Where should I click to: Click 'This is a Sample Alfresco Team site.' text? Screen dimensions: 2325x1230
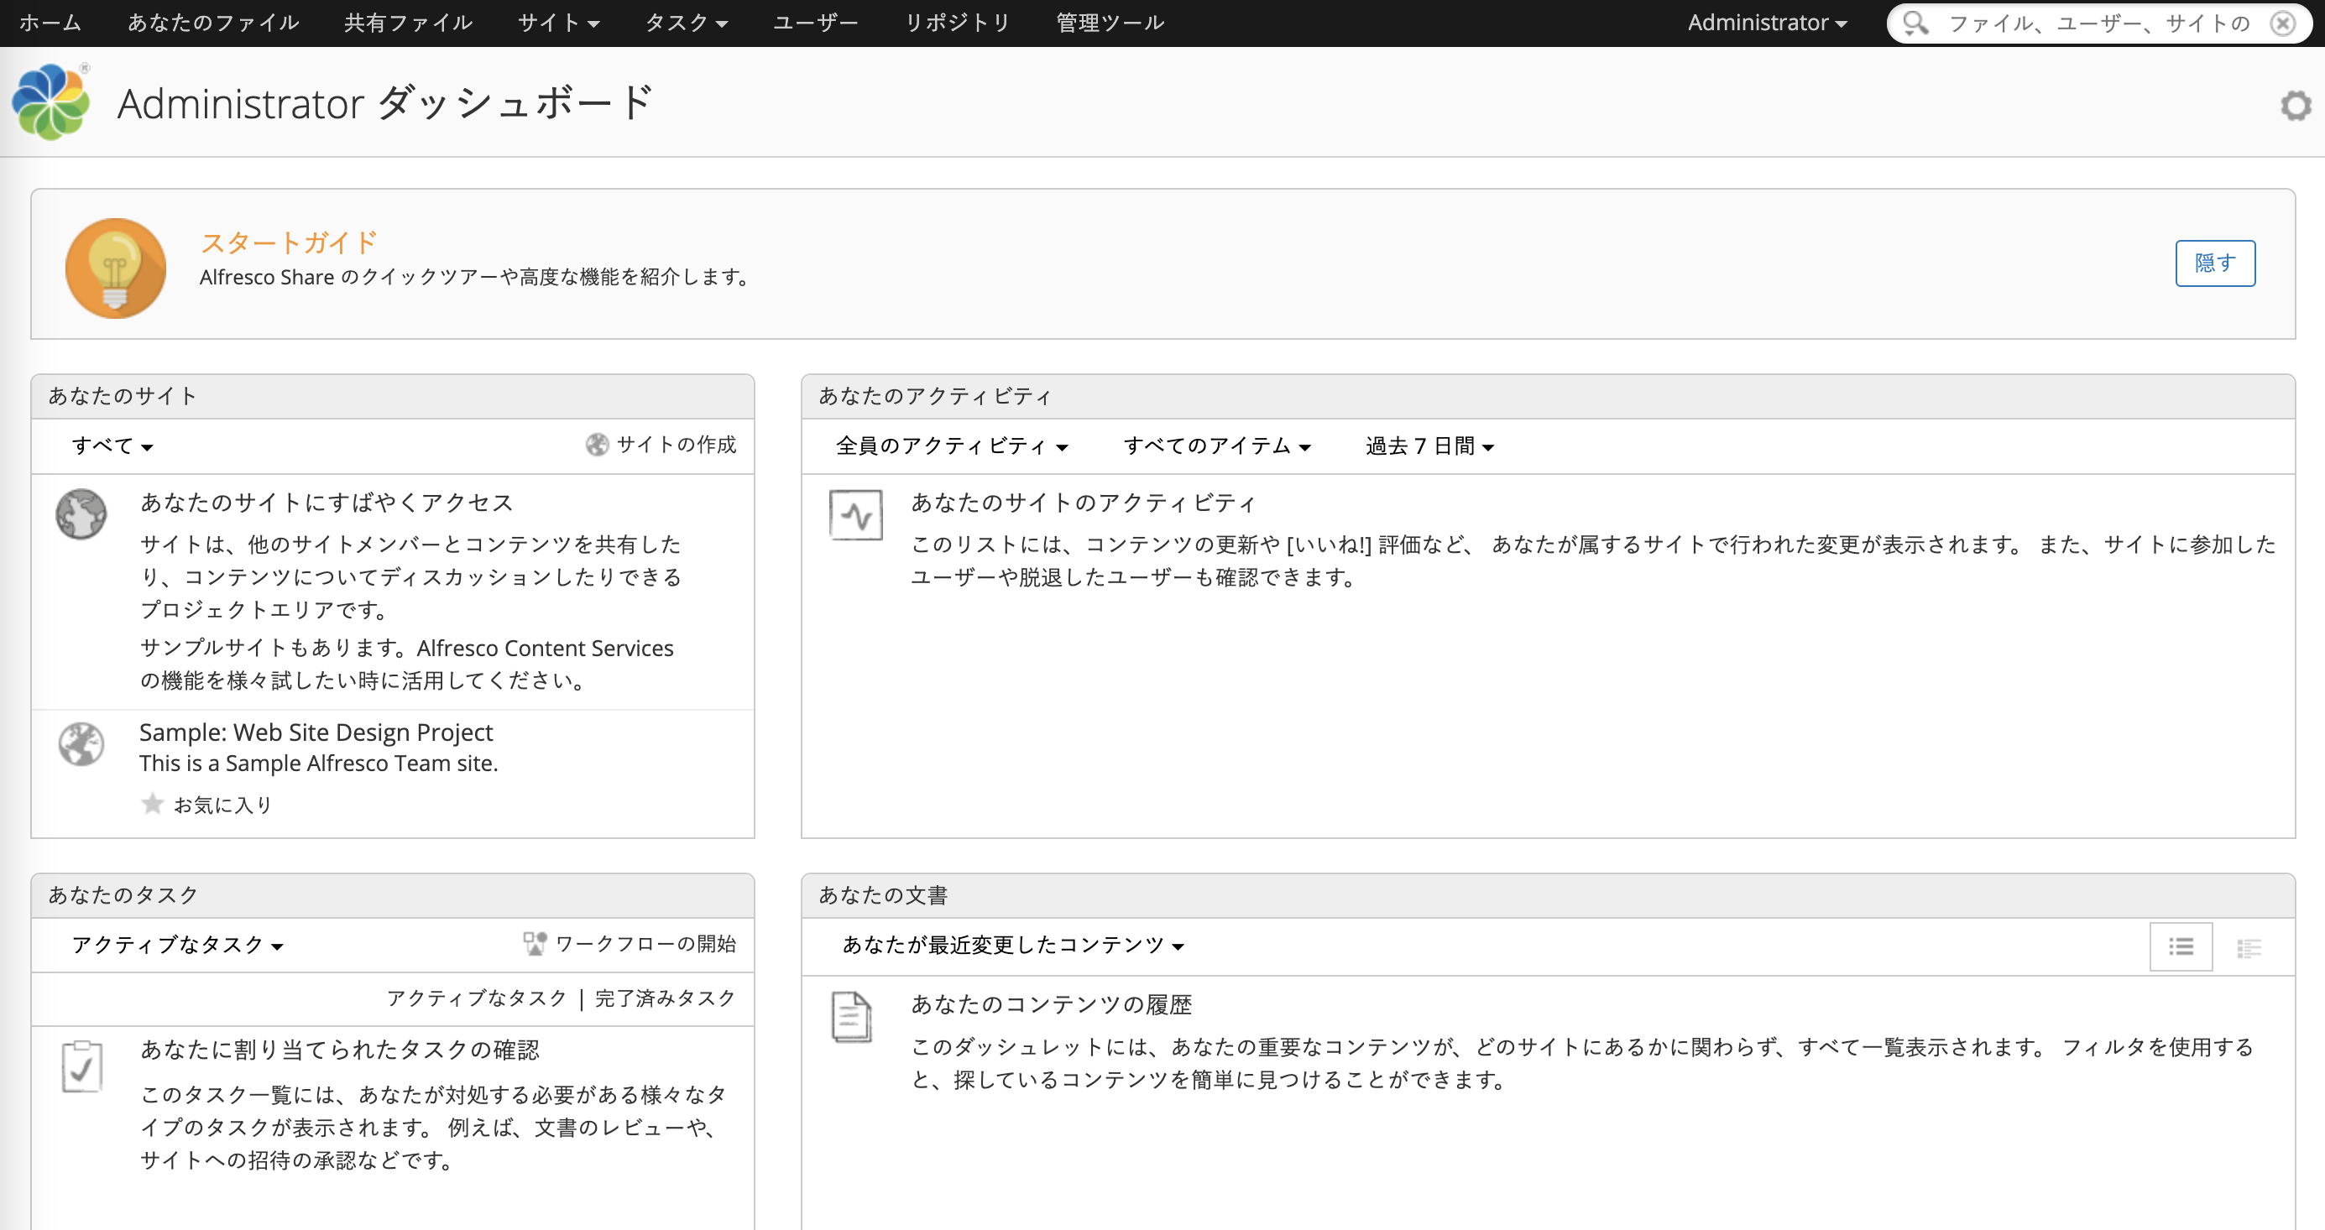click(x=319, y=764)
